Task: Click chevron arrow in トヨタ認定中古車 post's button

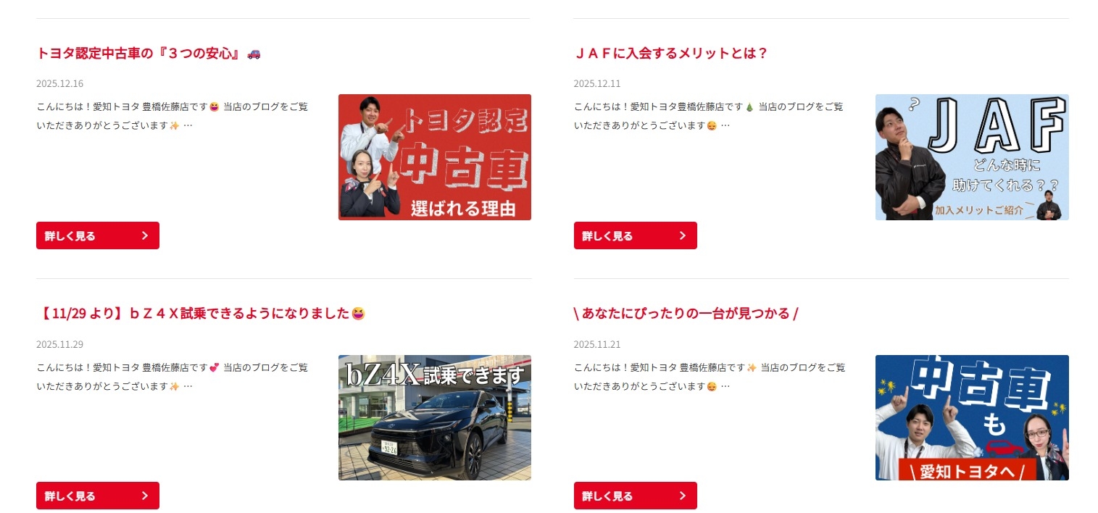Action: [x=145, y=235]
